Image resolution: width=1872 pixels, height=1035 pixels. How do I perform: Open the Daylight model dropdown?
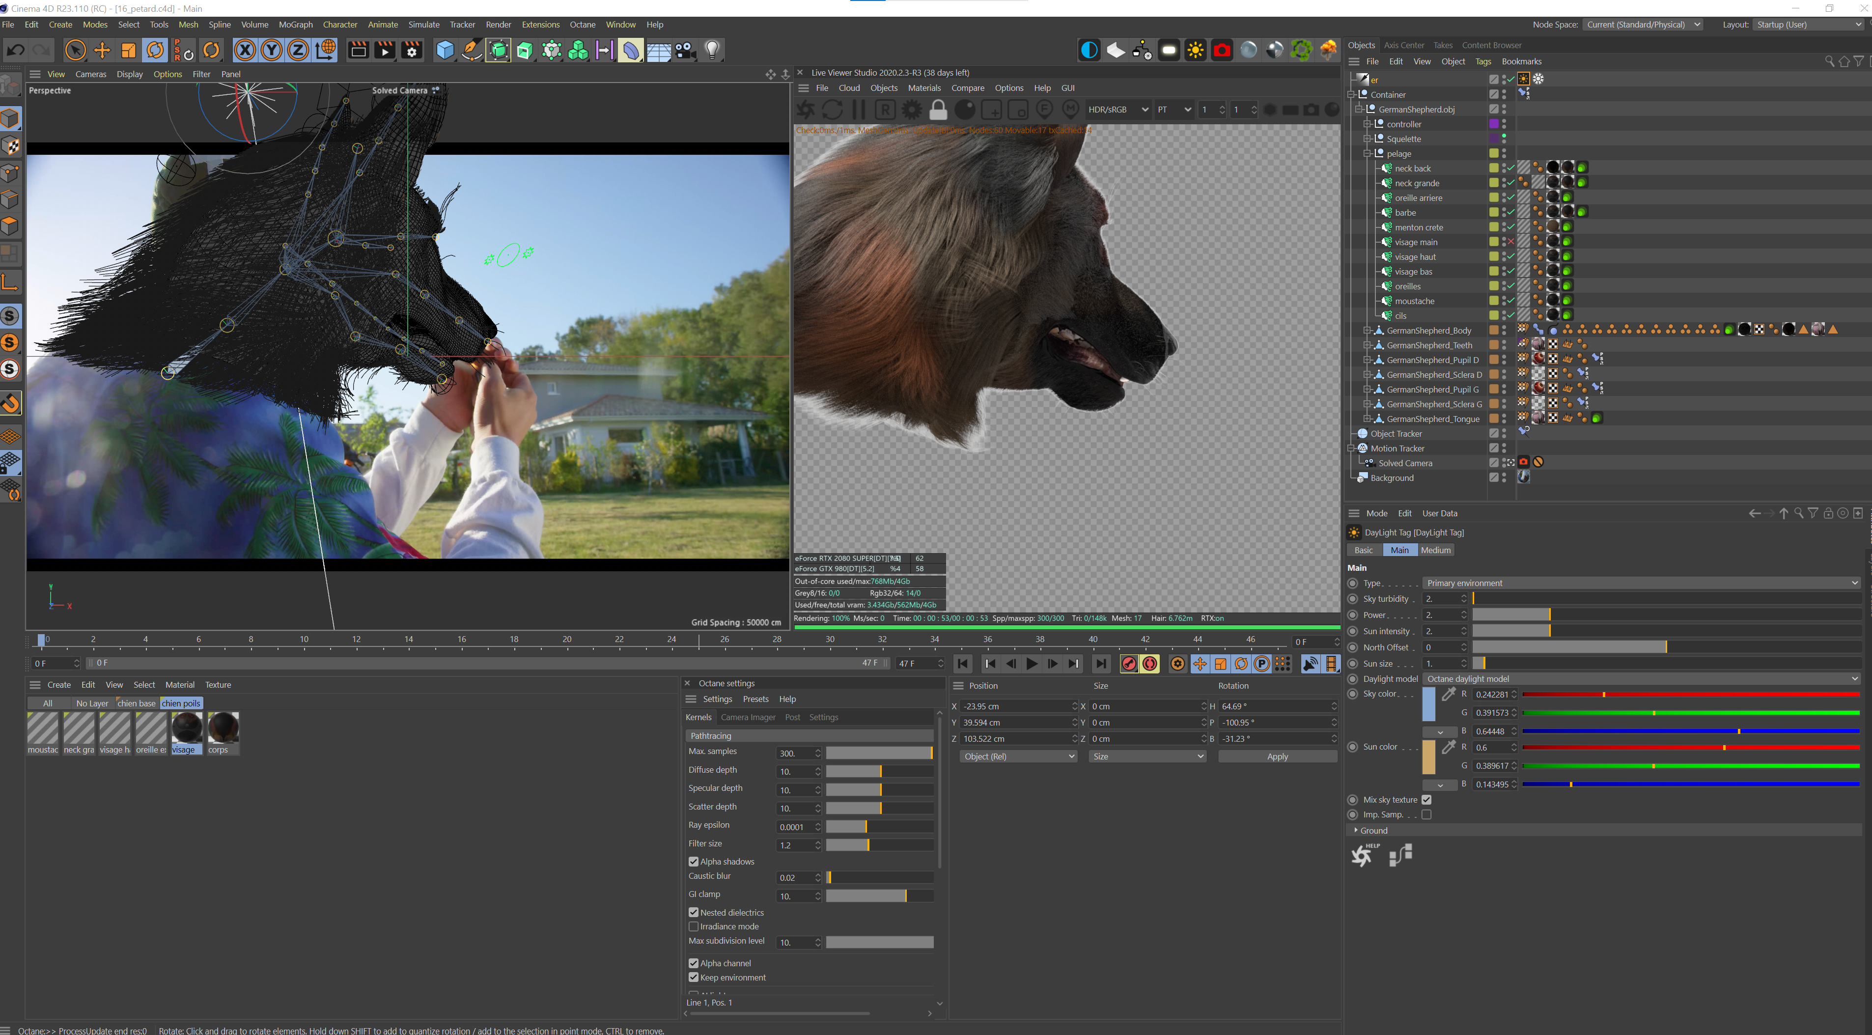pyautogui.click(x=1641, y=679)
